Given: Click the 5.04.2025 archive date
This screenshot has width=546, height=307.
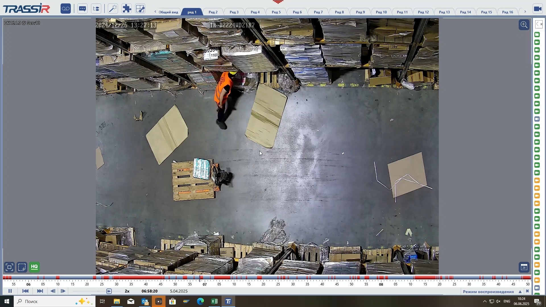Looking at the screenshot, I should [179, 291].
